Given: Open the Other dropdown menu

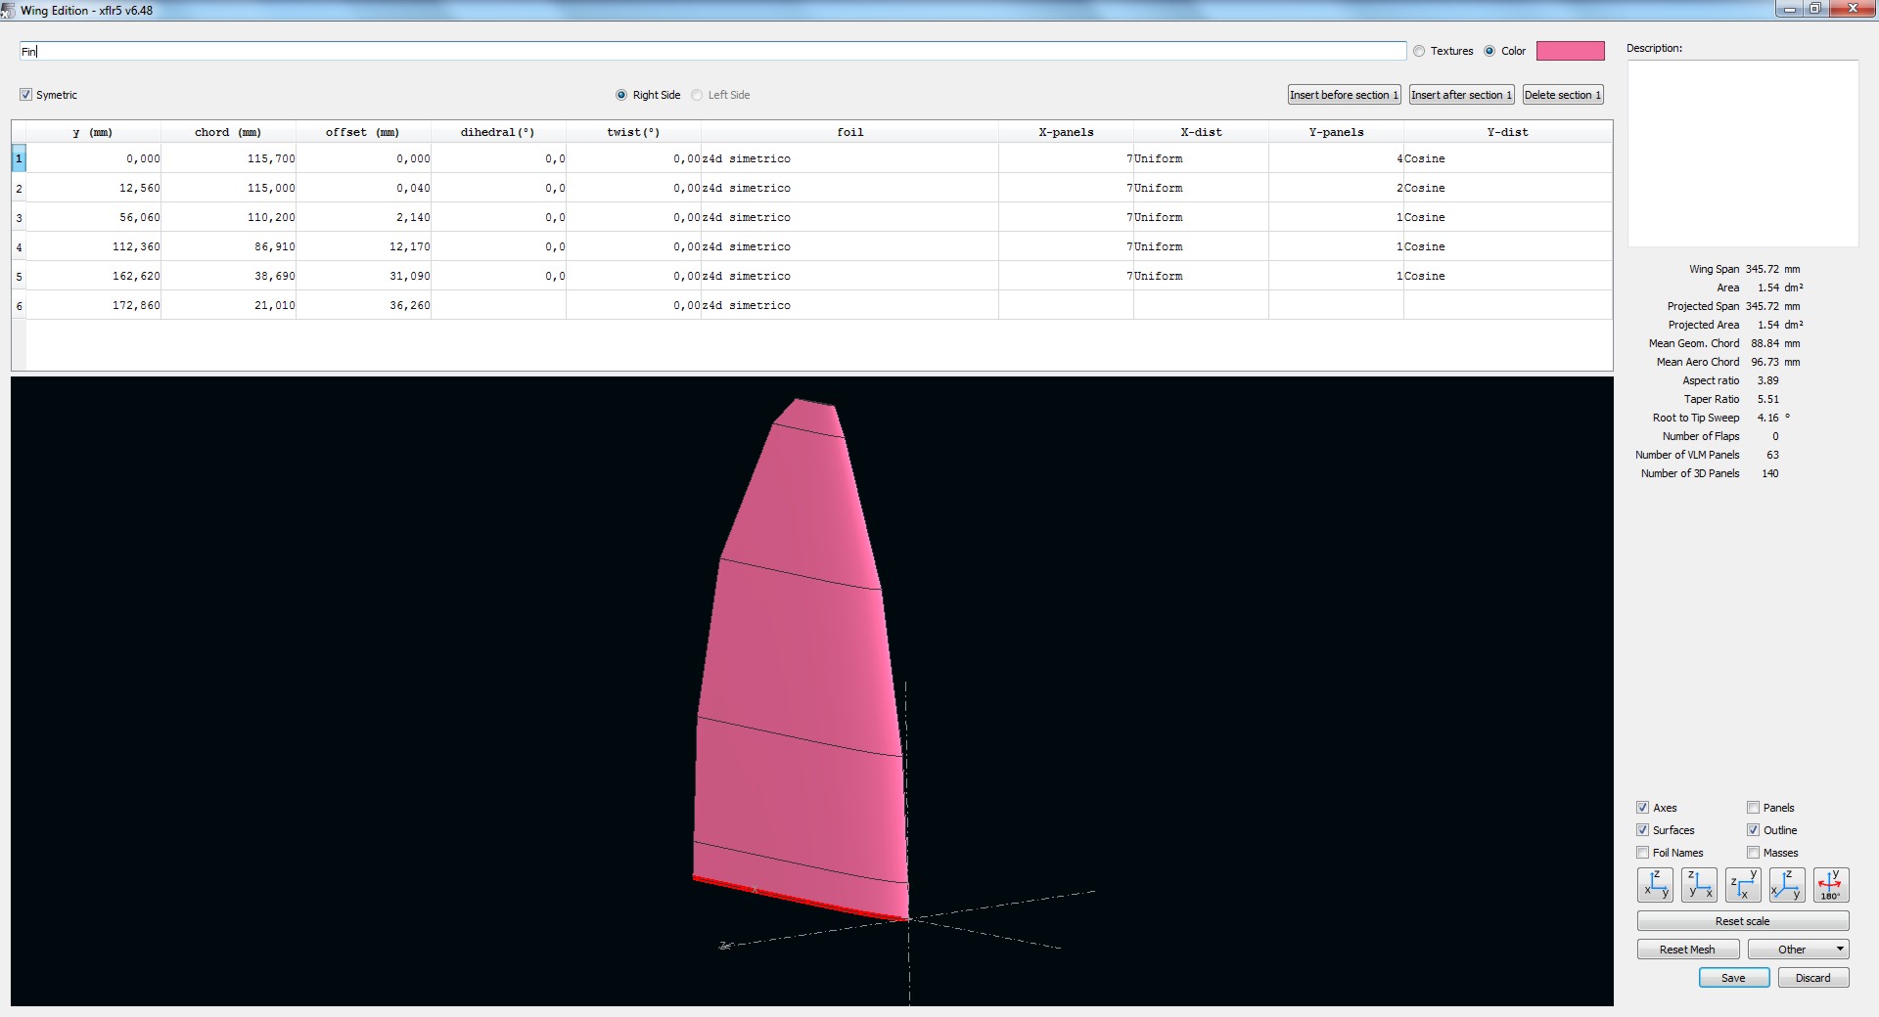Looking at the screenshot, I should 1798,950.
